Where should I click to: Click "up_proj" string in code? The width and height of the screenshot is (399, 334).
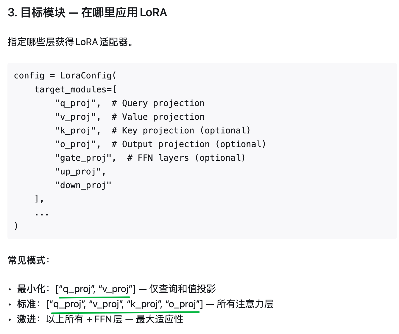coord(78,171)
